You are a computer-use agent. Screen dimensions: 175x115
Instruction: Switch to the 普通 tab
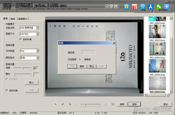point(5,19)
